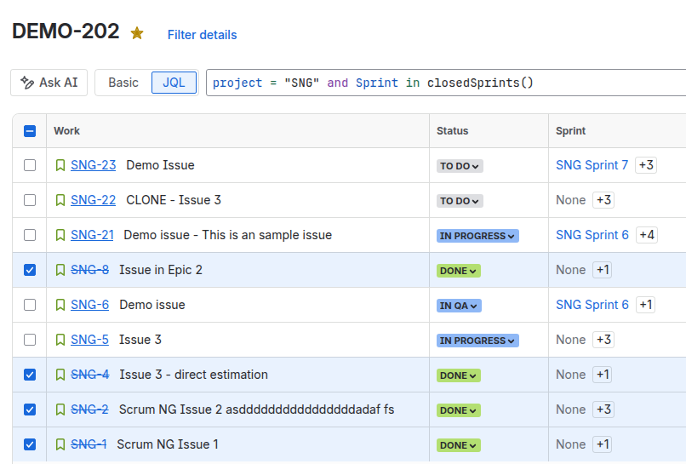
Task: Open SNG Sprint 6 link in SNG-21 row
Action: click(592, 235)
